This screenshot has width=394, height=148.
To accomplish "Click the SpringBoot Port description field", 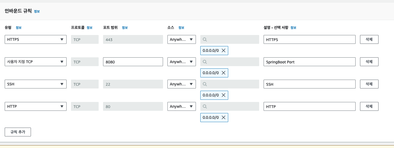I will pyautogui.click(x=309, y=62).
